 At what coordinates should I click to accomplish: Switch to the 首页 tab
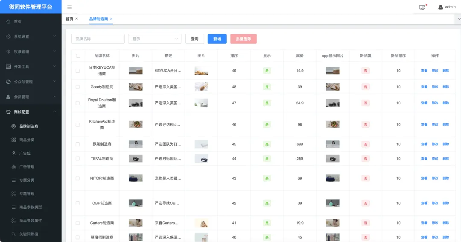(x=70, y=19)
